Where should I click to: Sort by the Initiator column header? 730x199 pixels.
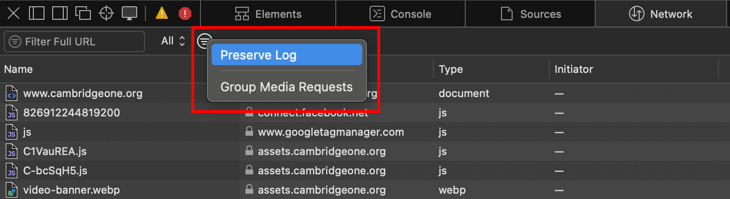click(633, 69)
